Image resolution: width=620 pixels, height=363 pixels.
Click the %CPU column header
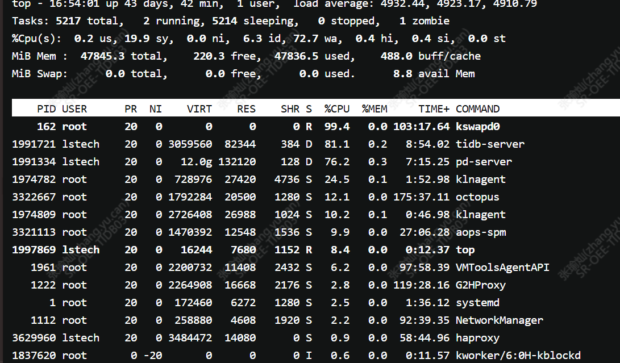(x=337, y=109)
